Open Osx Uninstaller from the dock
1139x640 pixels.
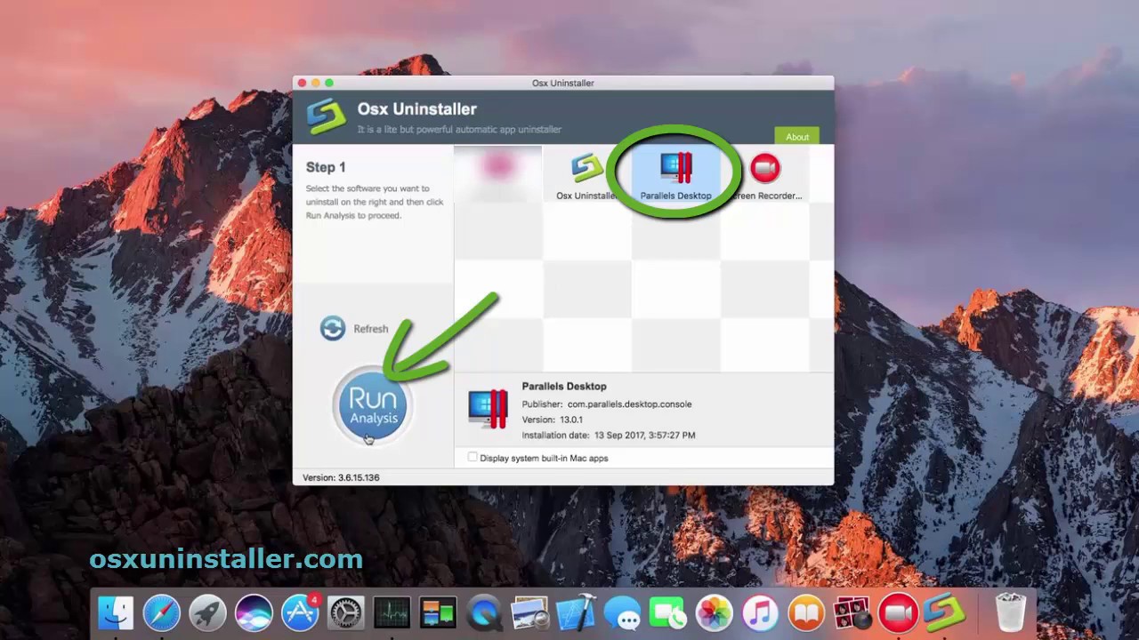[x=944, y=612]
